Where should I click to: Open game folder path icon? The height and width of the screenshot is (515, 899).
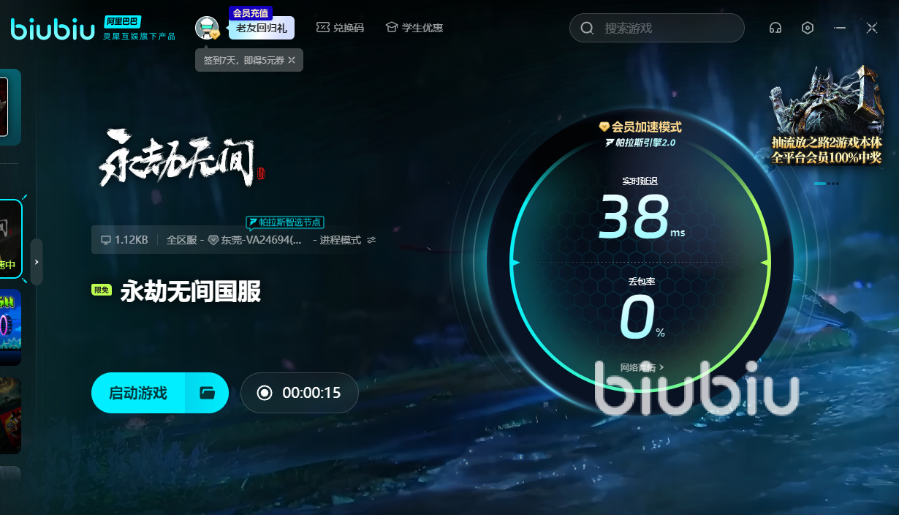coord(208,393)
